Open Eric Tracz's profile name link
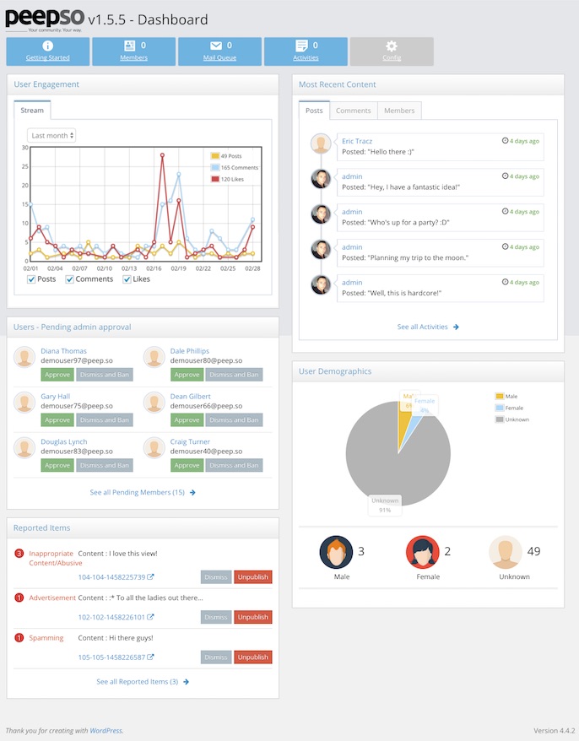The width and height of the screenshot is (579, 741). click(357, 141)
